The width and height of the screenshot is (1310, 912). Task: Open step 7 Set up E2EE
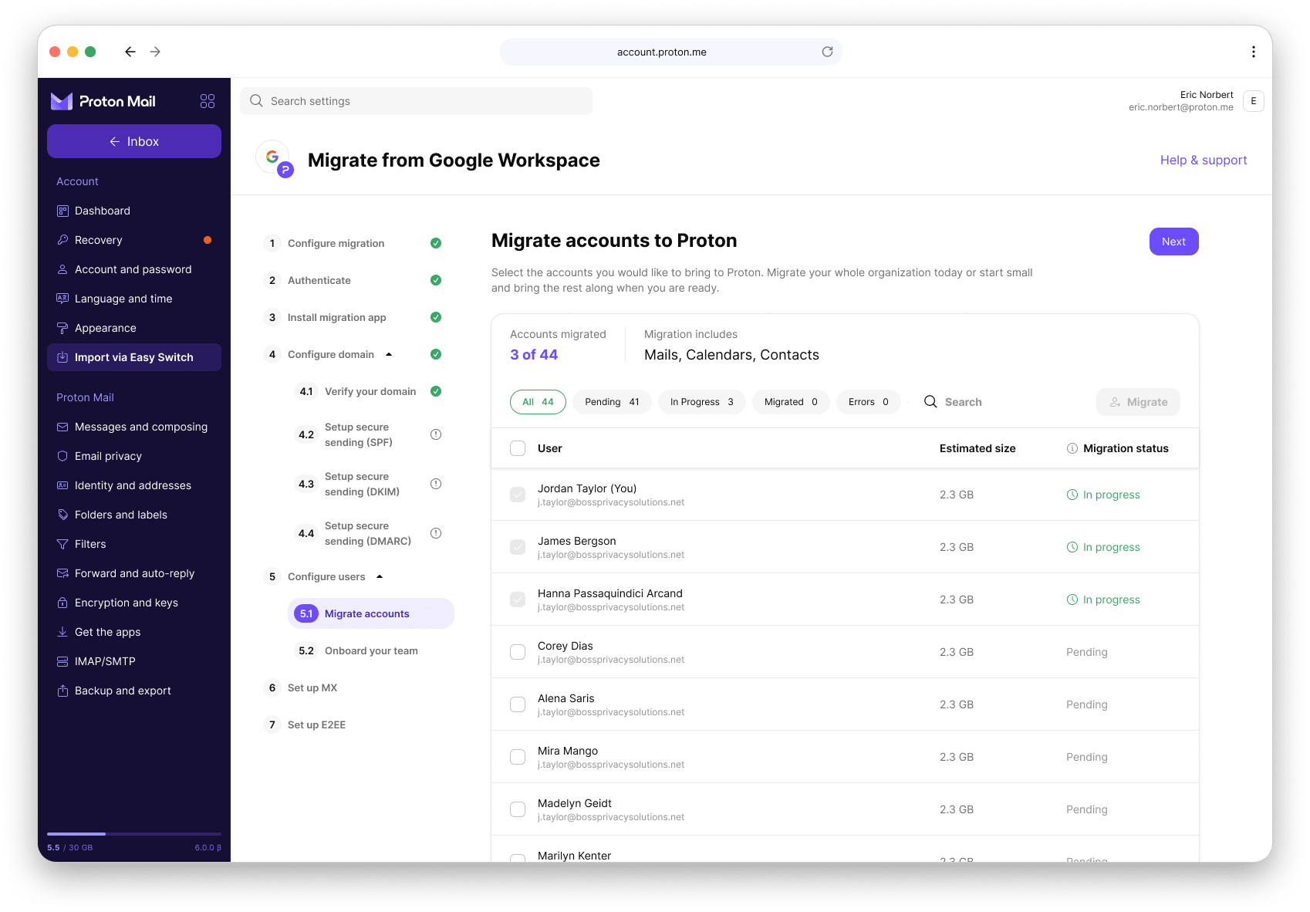pyautogui.click(x=306, y=725)
